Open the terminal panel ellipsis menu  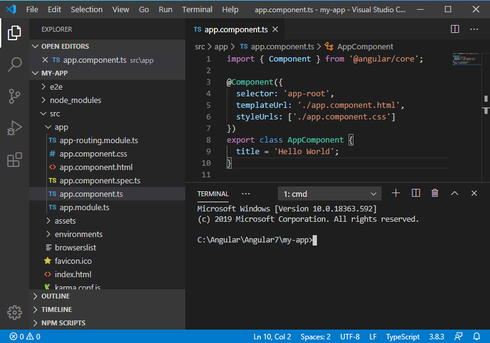click(246, 194)
